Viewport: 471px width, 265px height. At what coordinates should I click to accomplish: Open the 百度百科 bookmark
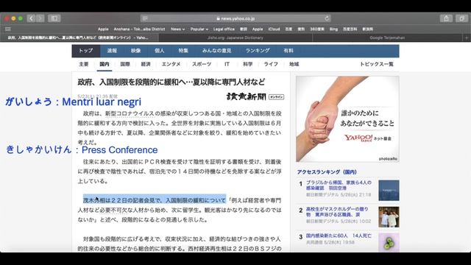click(x=350, y=29)
